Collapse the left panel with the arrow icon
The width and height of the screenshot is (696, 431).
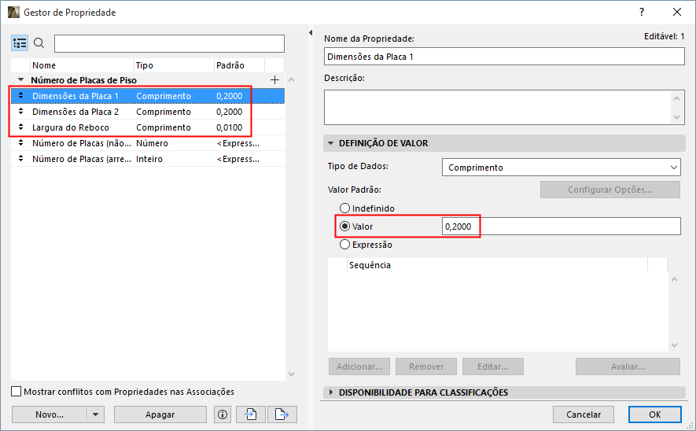point(311,32)
